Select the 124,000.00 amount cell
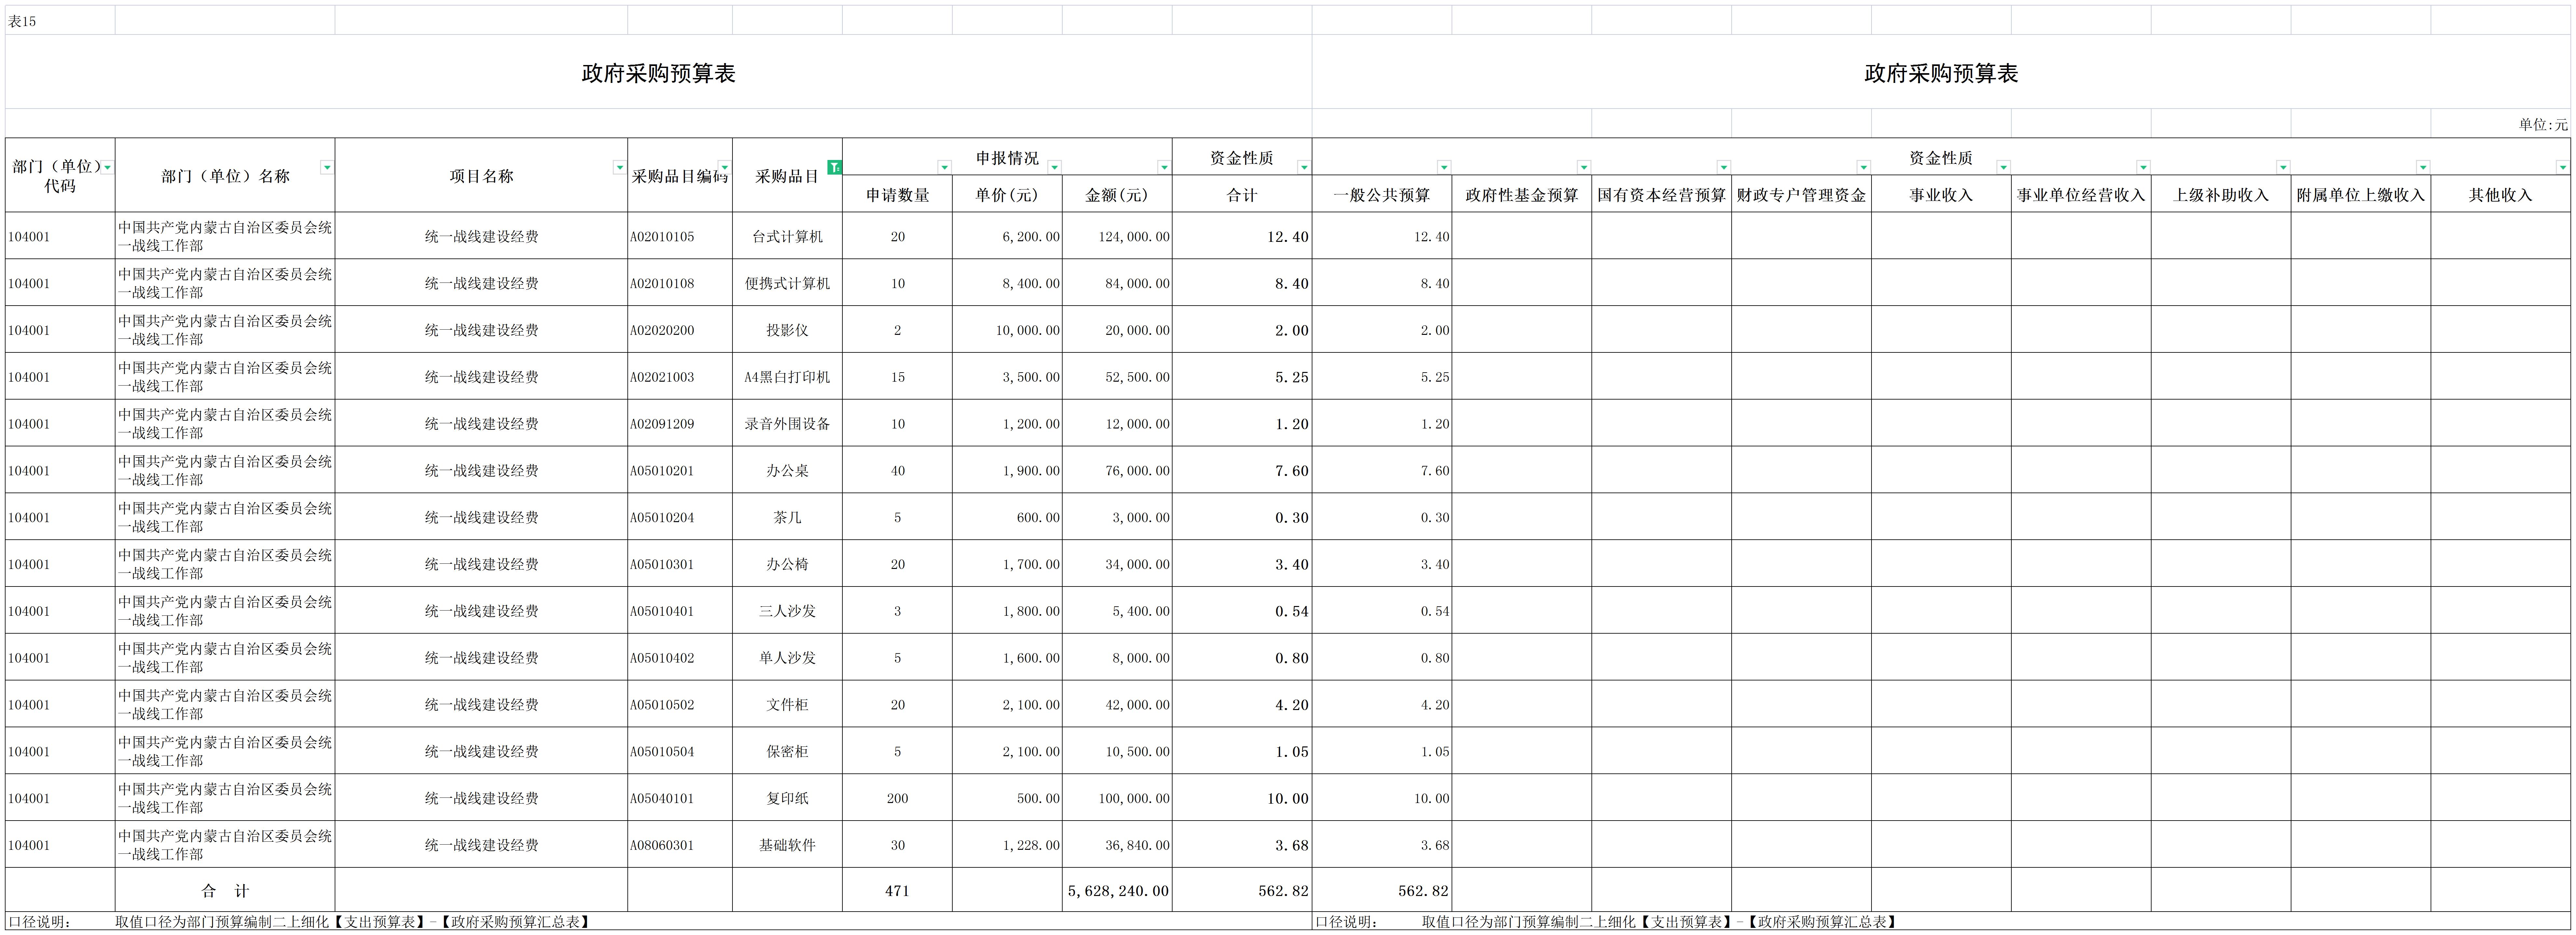The height and width of the screenshot is (935, 2576). [1117, 236]
